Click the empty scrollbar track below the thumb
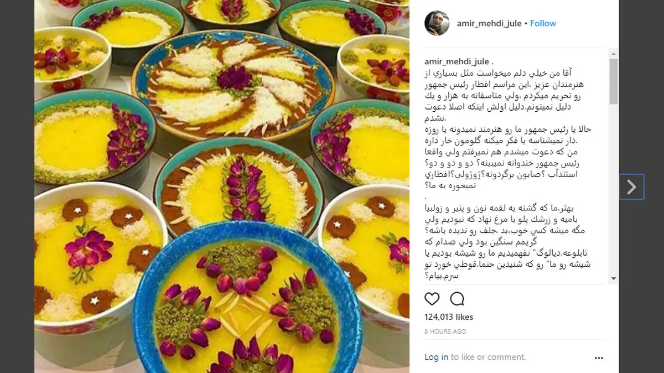Screen dimensions: 664x373 point(613,188)
